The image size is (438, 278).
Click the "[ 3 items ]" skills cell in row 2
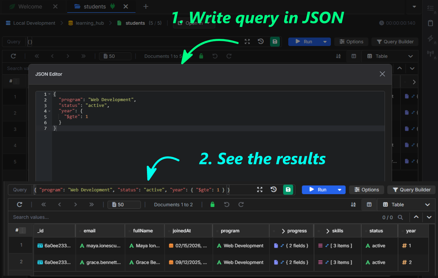(x=337, y=262)
